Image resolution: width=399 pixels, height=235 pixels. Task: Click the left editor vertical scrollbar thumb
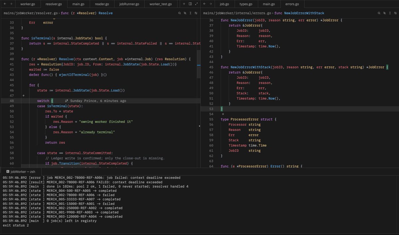click(x=199, y=65)
